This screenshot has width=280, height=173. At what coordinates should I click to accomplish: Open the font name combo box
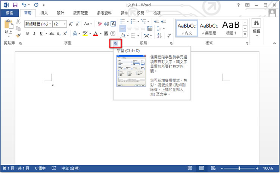[38, 24]
